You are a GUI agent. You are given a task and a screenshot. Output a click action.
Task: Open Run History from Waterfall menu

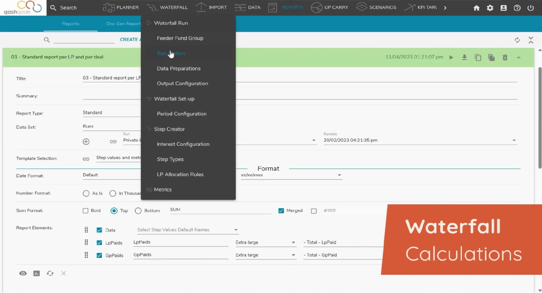[x=171, y=53]
